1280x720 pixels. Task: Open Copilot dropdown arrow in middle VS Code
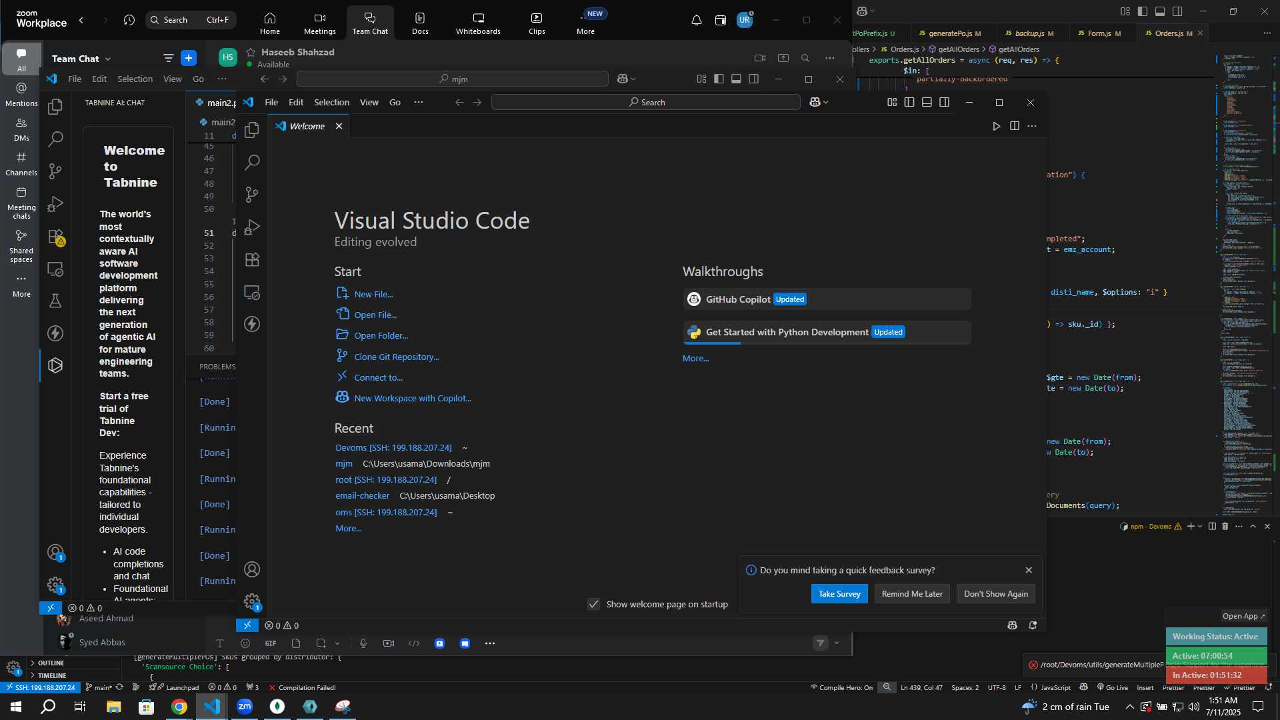633,79
